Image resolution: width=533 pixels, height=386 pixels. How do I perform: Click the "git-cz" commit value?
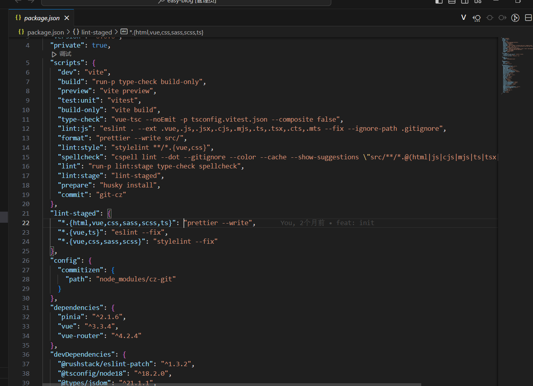[111, 195]
